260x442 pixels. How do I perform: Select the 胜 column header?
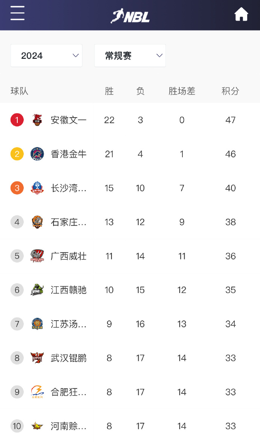[x=109, y=91]
